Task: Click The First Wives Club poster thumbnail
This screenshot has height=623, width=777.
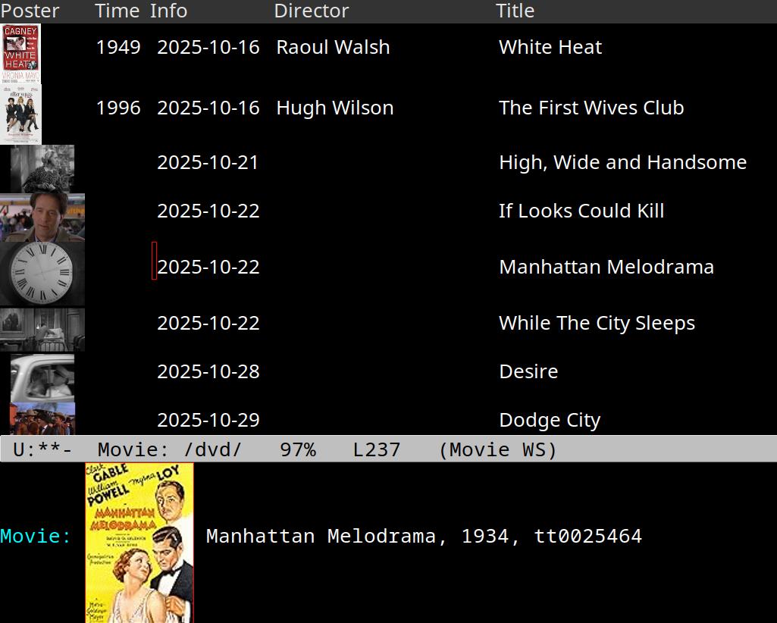Action: pyautogui.click(x=20, y=114)
